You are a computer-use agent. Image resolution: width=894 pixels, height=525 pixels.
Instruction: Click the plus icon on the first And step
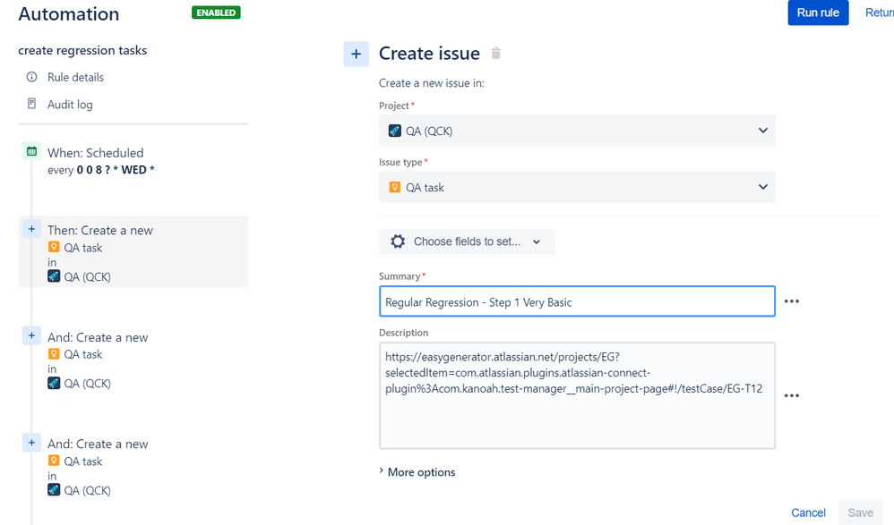(x=32, y=336)
